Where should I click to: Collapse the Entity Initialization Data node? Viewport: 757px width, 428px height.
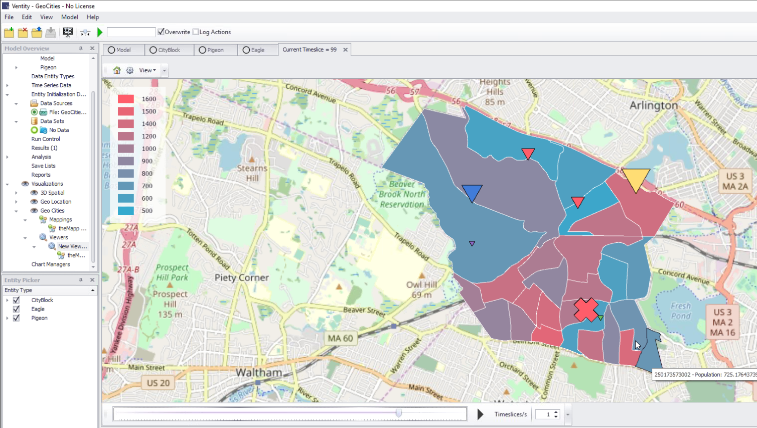[x=7, y=94]
